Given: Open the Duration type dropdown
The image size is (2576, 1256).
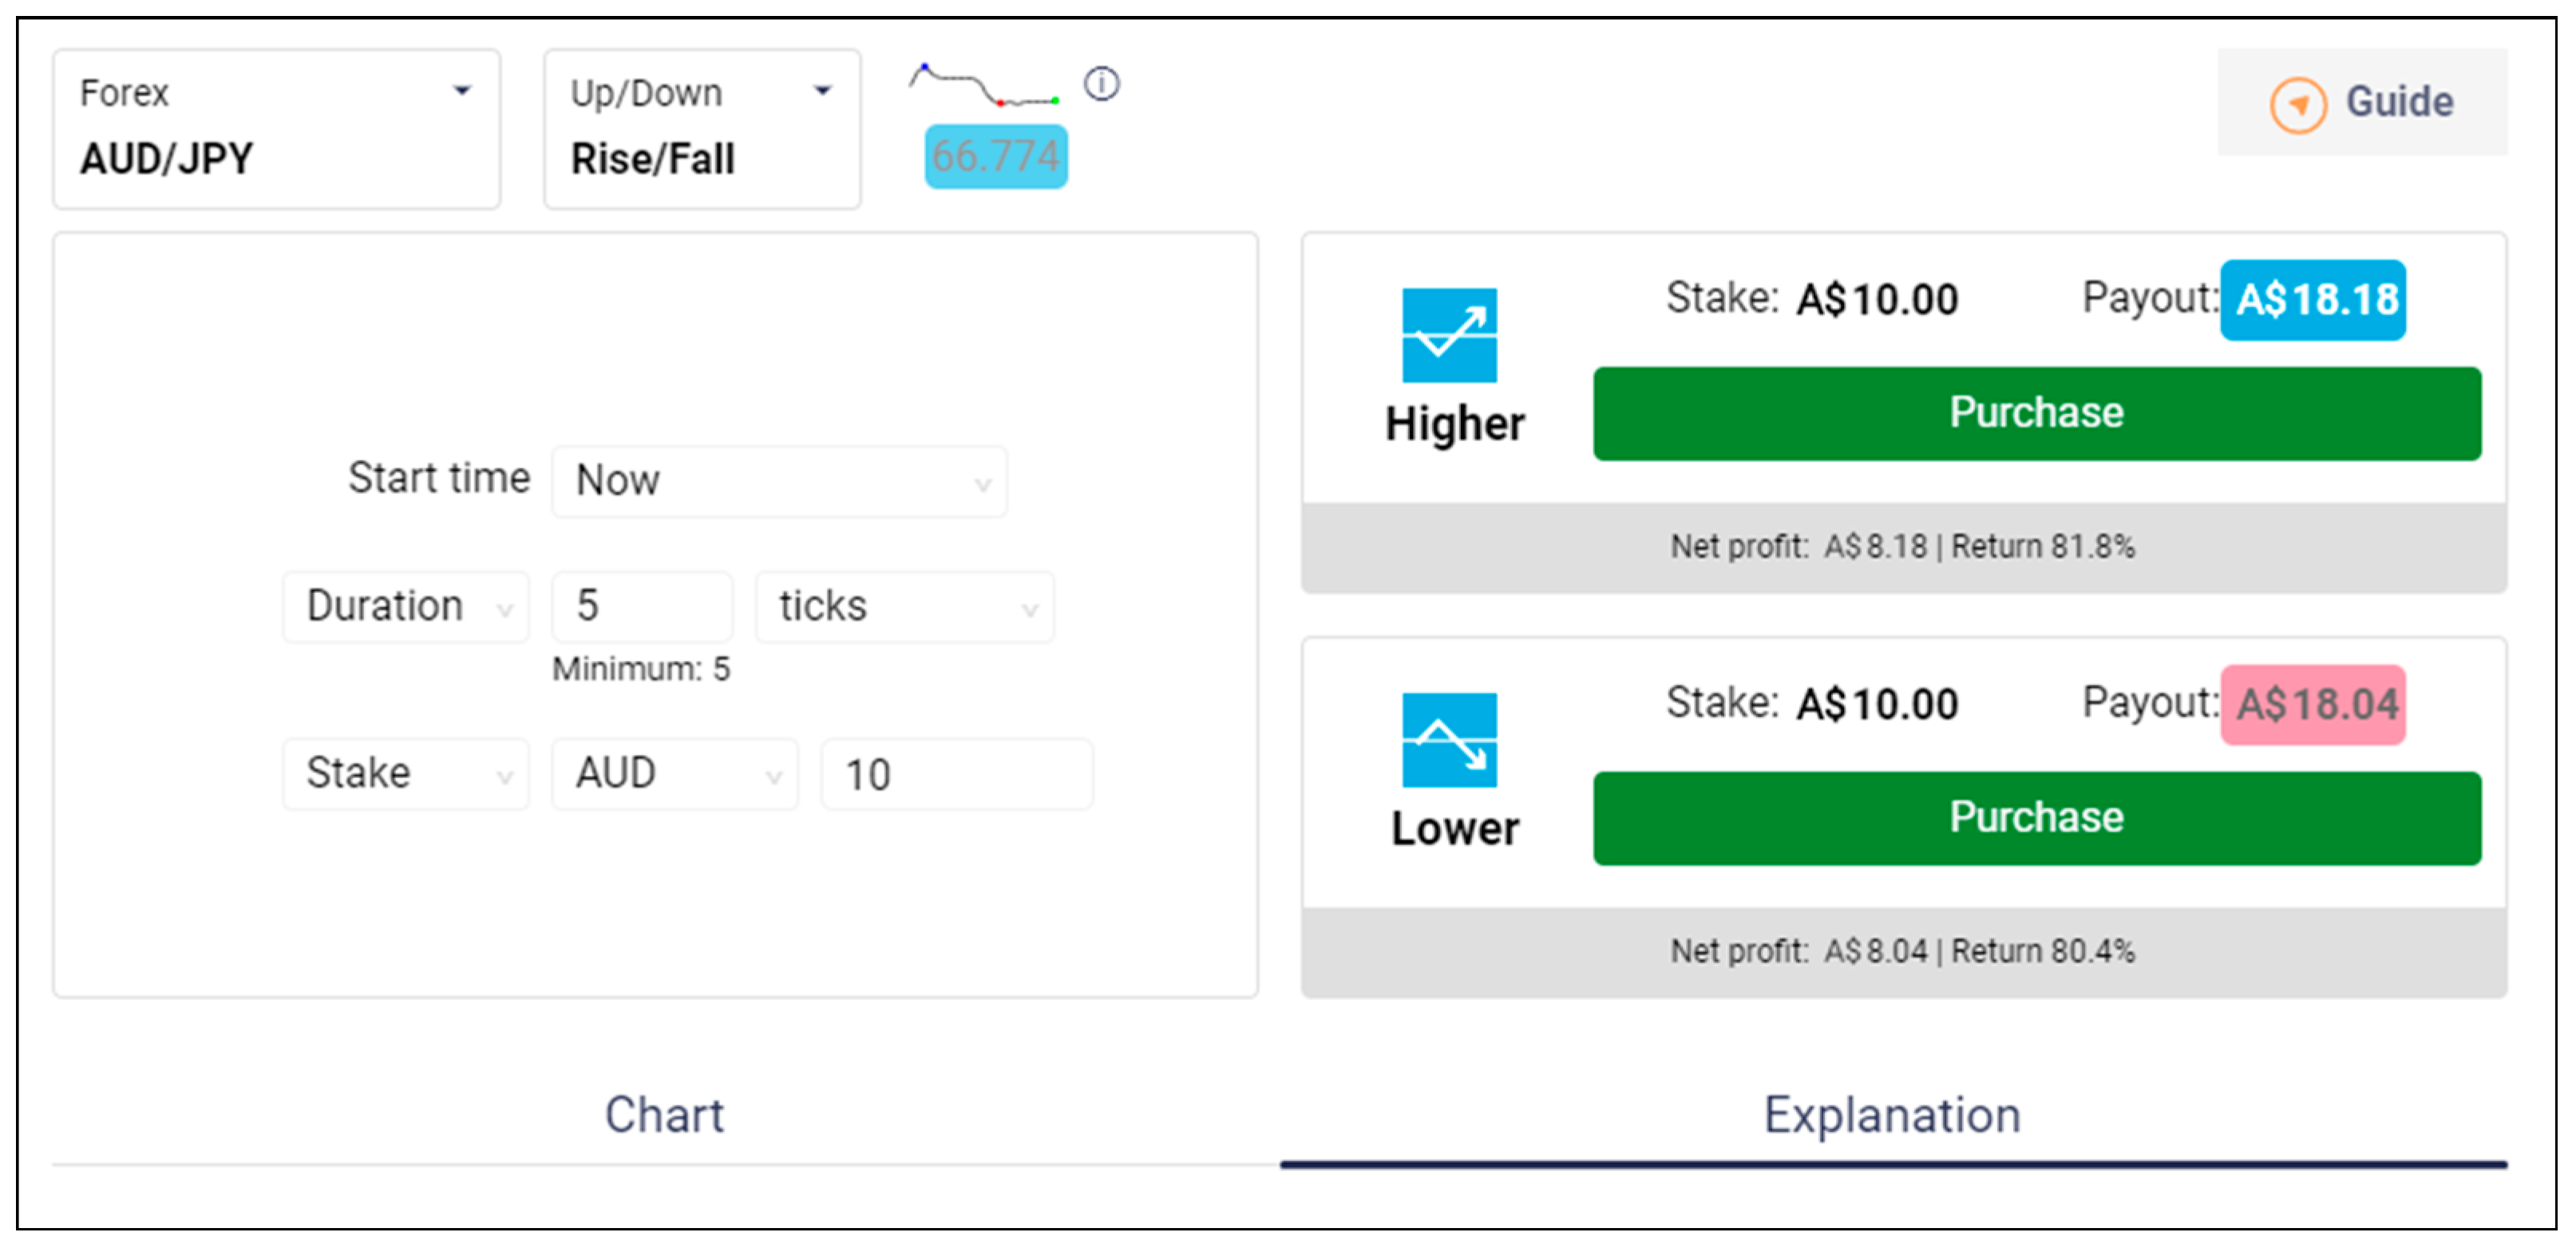Looking at the screenshot, I should coord(405,607).
